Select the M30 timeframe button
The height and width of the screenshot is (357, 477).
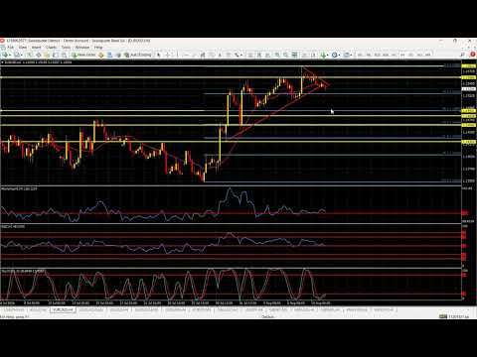coord(386,55)
